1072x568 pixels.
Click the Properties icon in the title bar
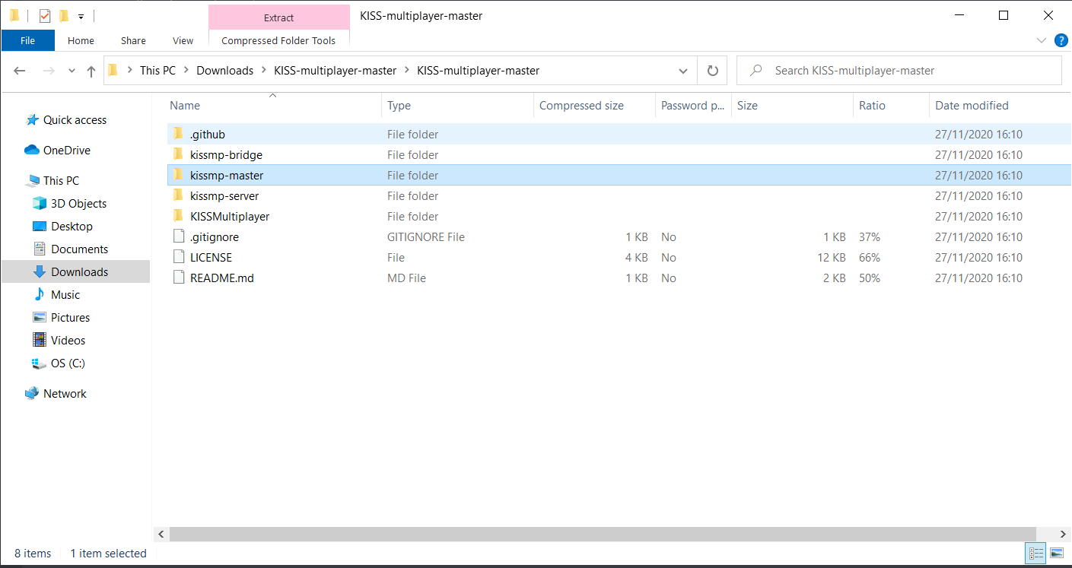[x=45, y=15]
